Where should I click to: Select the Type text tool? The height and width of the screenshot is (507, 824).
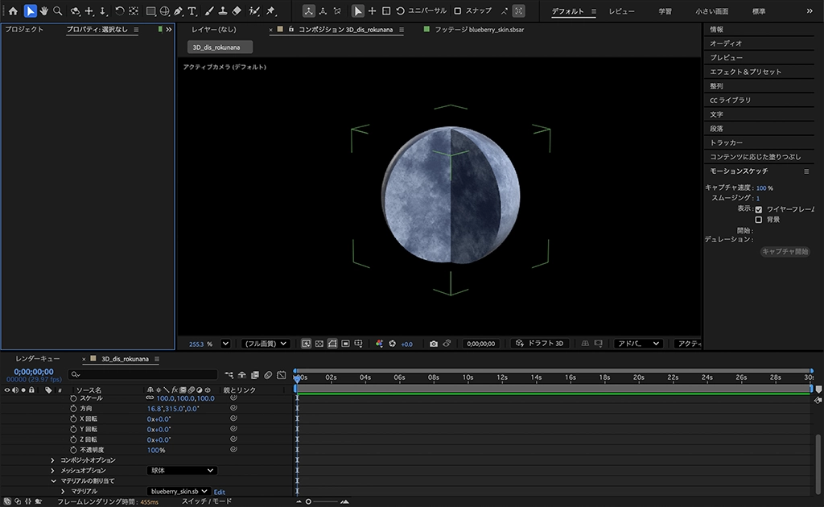pos(192,11)
